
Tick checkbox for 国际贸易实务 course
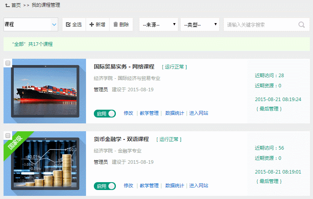(7, 63)
